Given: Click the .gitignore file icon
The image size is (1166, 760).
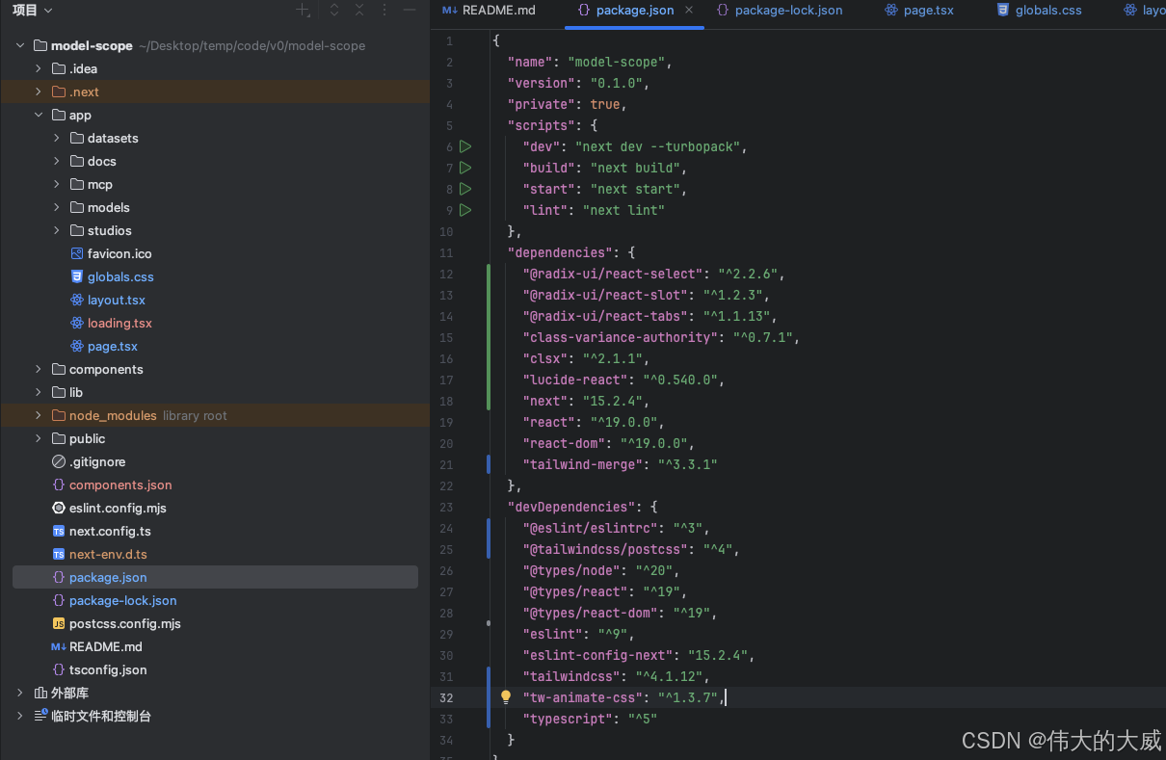Looking at the screenshot, I should point(59,461).
